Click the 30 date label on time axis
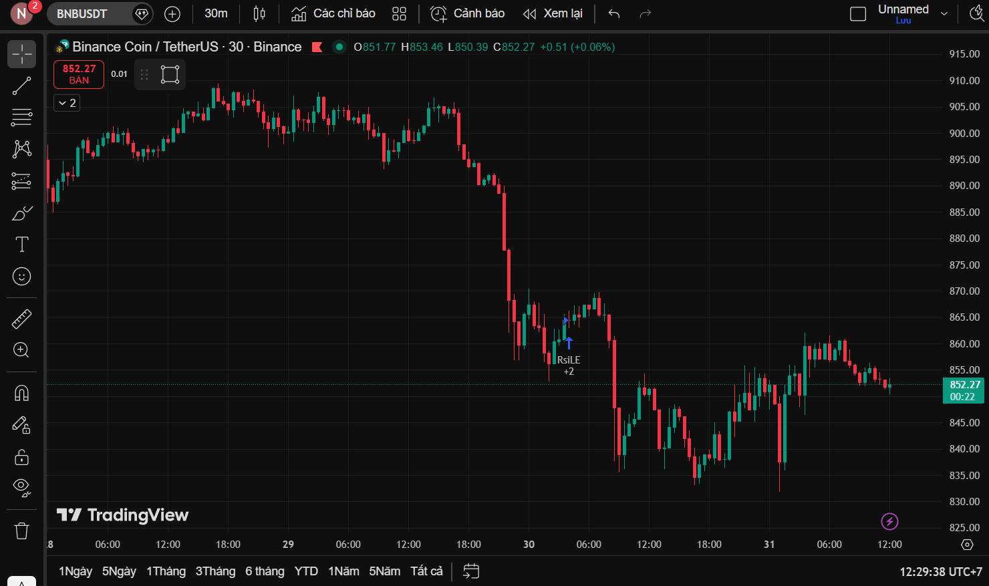This screenshot has height=586, width=989. [529, 545]
